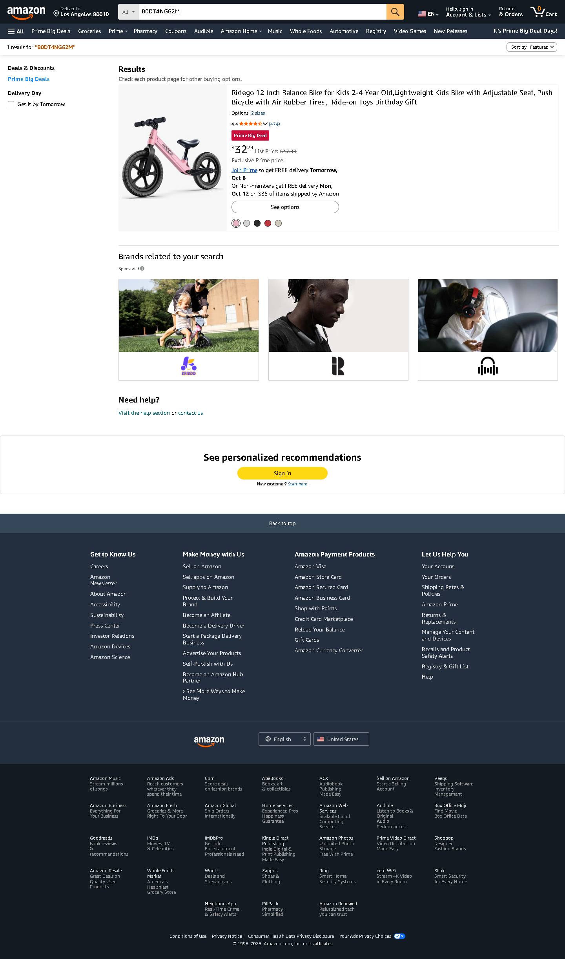Screen dimensions: 565x959
Task: Open the Kriddo brand logo card
Action: tap(189, 366)
